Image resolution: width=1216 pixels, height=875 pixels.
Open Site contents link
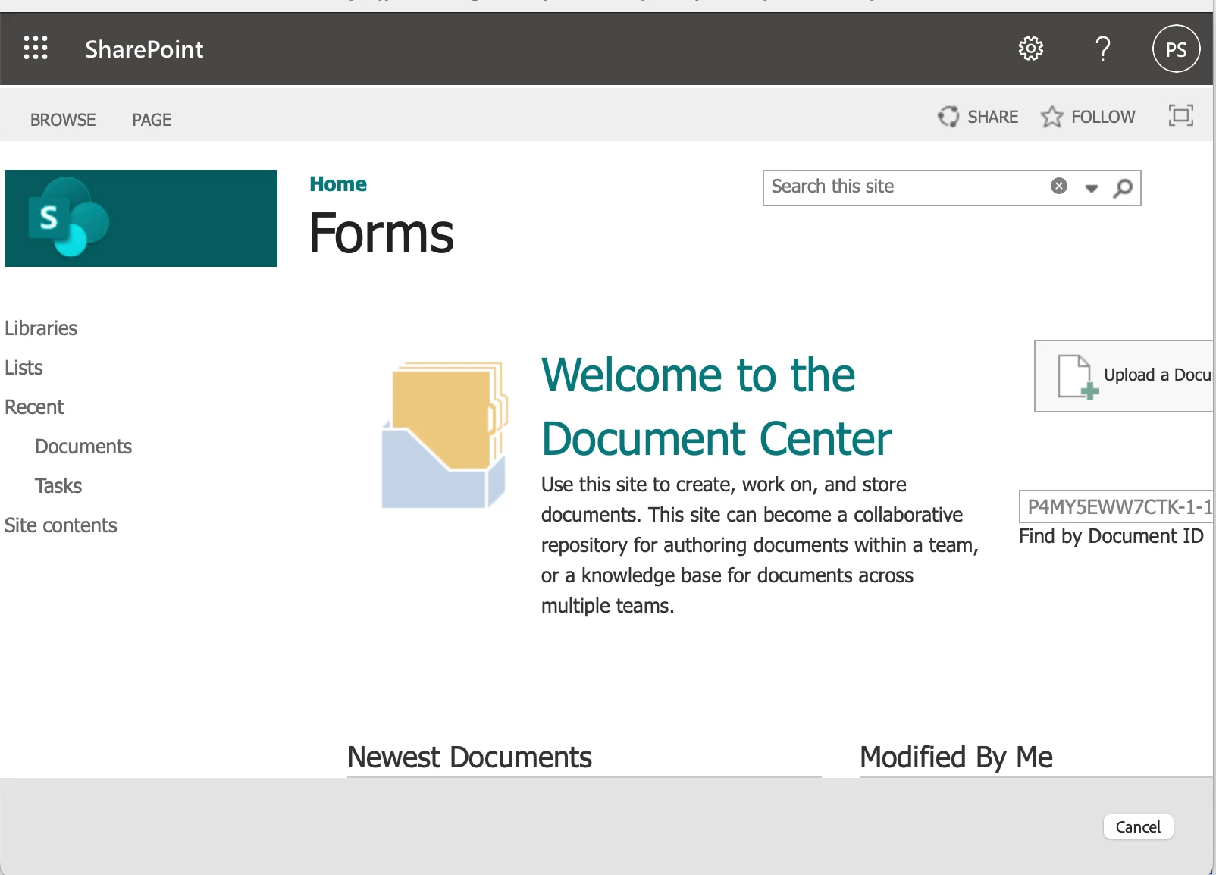tap(61, 525)
